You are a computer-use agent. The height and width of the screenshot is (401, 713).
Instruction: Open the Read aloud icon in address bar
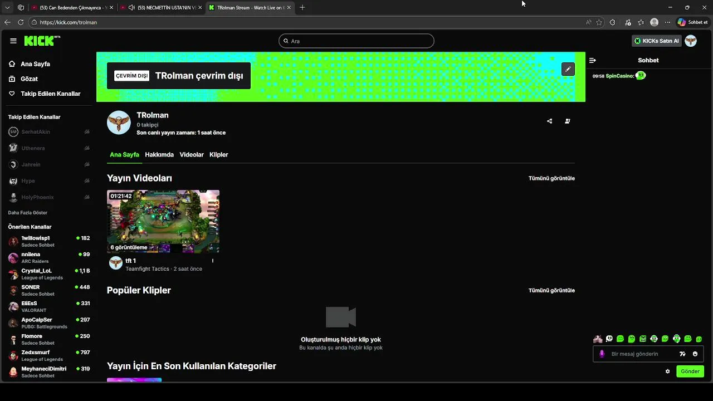click(589, 22)
